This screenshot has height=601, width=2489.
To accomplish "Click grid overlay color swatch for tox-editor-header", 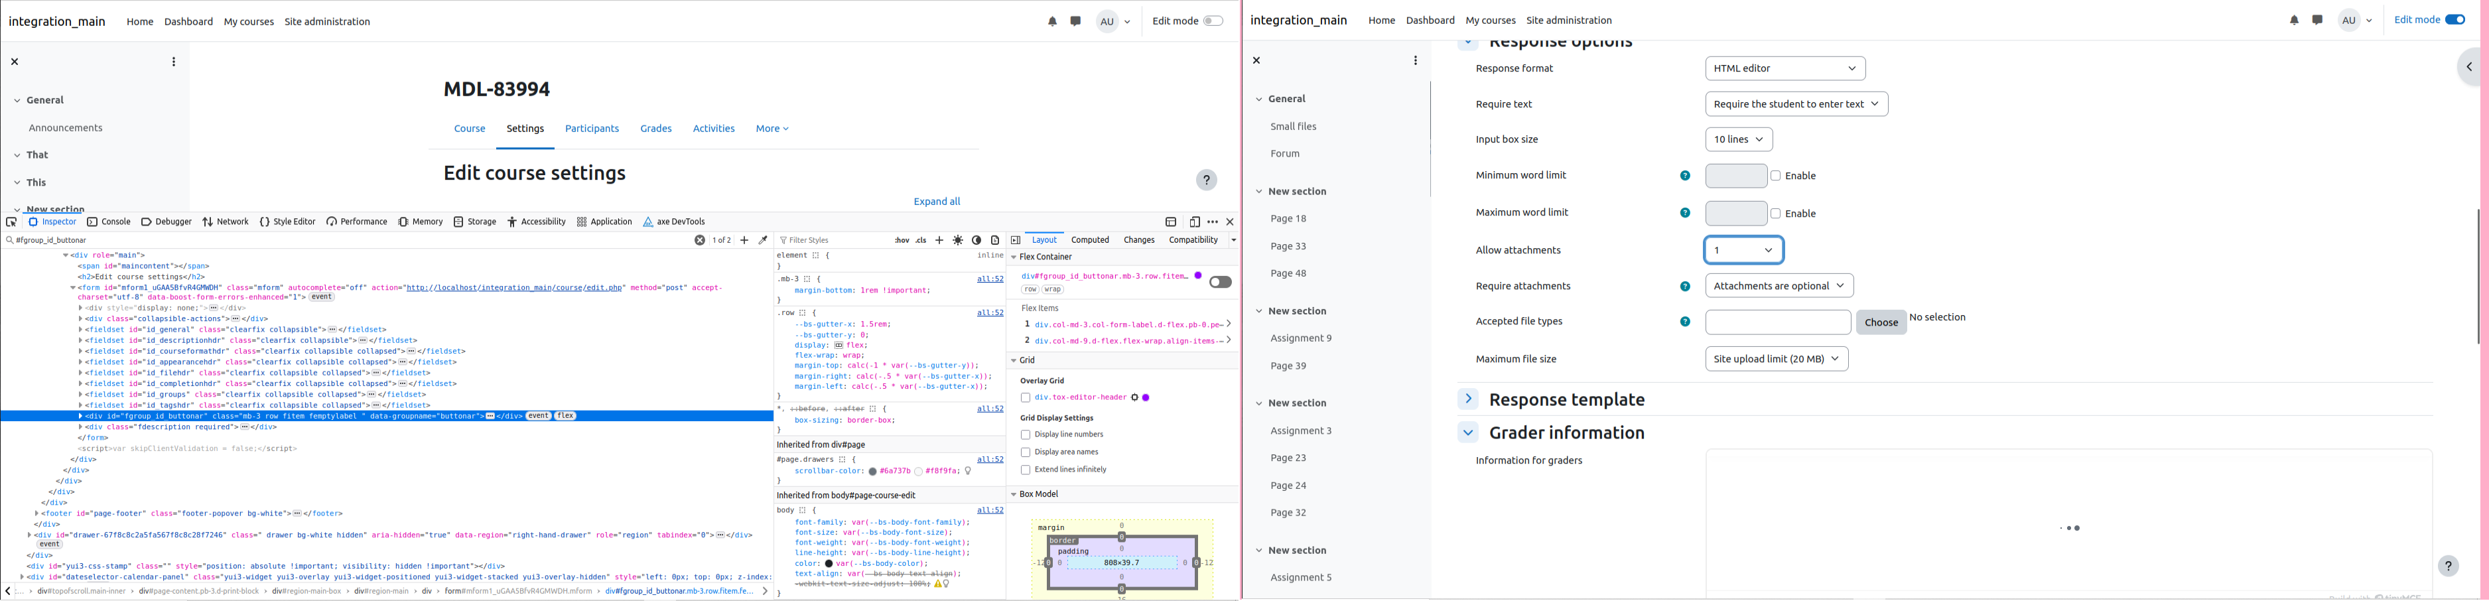I will click(x=1146, y=398).
